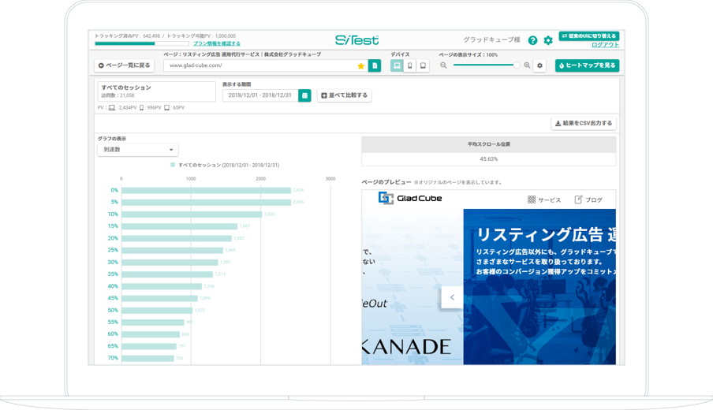This screenshot has height=410, width=713.
Task: Open the header settings gear icon
Action: click(x=548, y=40)
